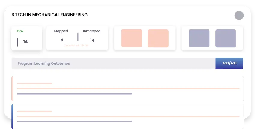
Task: Select the Unmapped courses value 14
Action: coord(92,40)
